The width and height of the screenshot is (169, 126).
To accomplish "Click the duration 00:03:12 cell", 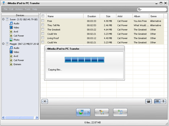I will tap(92, 38).
